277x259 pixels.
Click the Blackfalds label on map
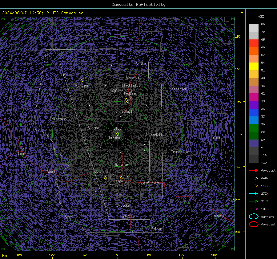tap(131, 85)
